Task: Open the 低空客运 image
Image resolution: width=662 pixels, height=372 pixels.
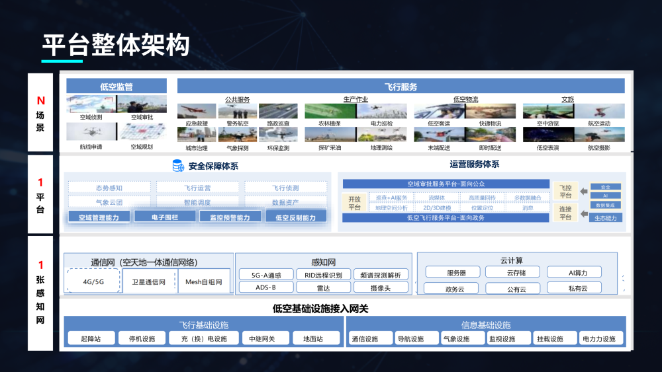Action: [439, 111]
